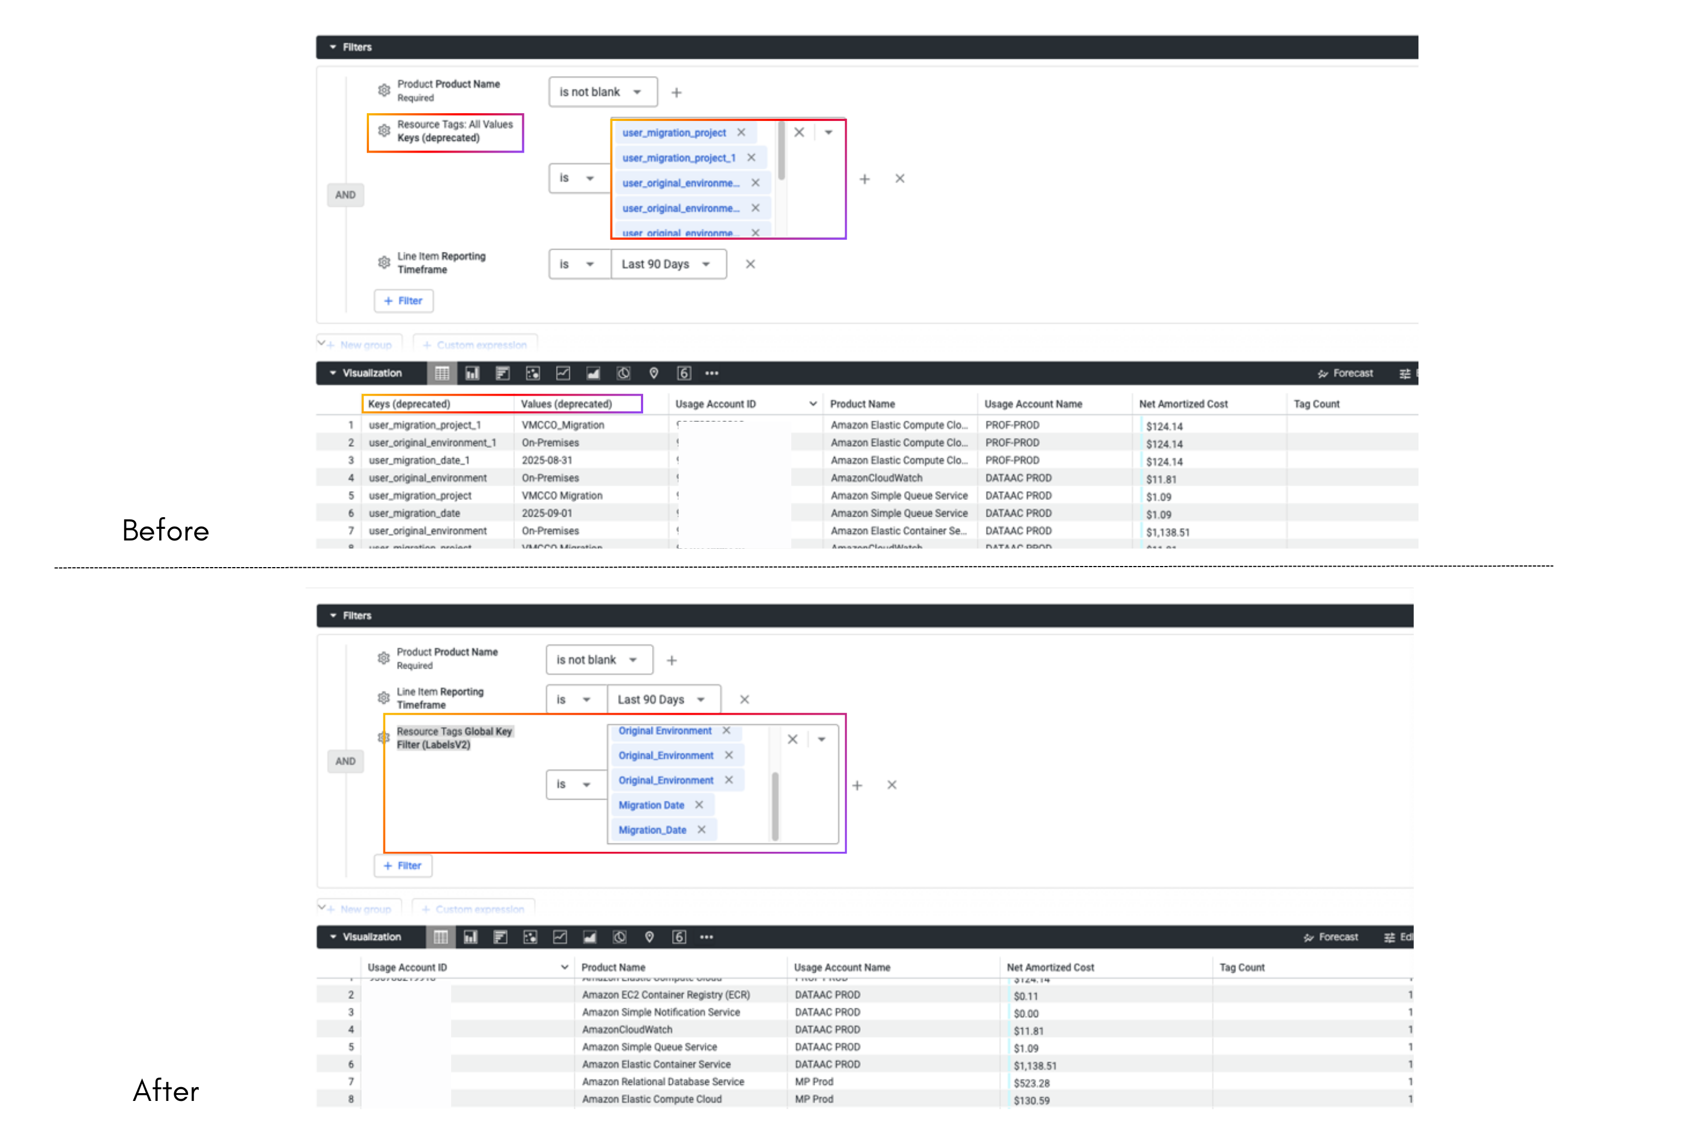Select column chart icon in Before visualization bar
Screen dimensions: 1698x1132
pos(472,373)
